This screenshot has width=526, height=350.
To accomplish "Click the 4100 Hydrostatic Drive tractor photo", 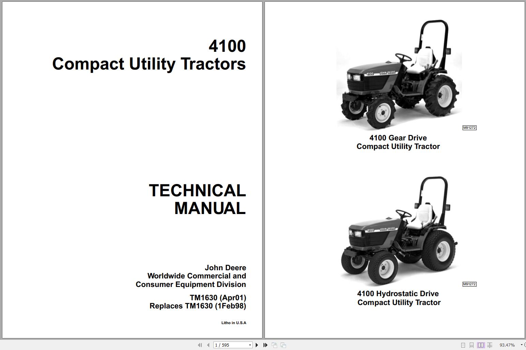I will pos(399,231).
